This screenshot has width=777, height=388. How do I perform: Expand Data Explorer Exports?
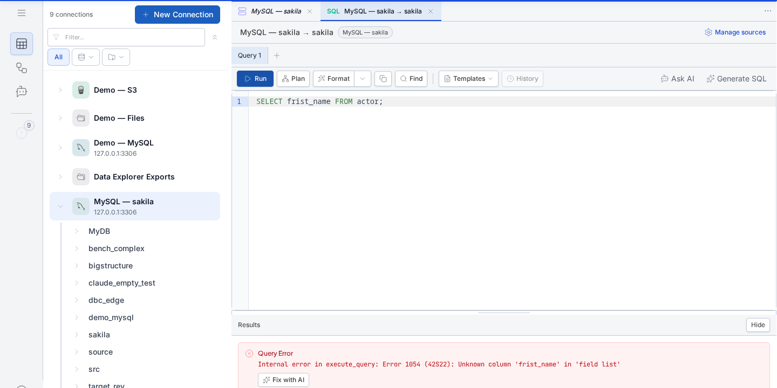click(x=60, y=177)
